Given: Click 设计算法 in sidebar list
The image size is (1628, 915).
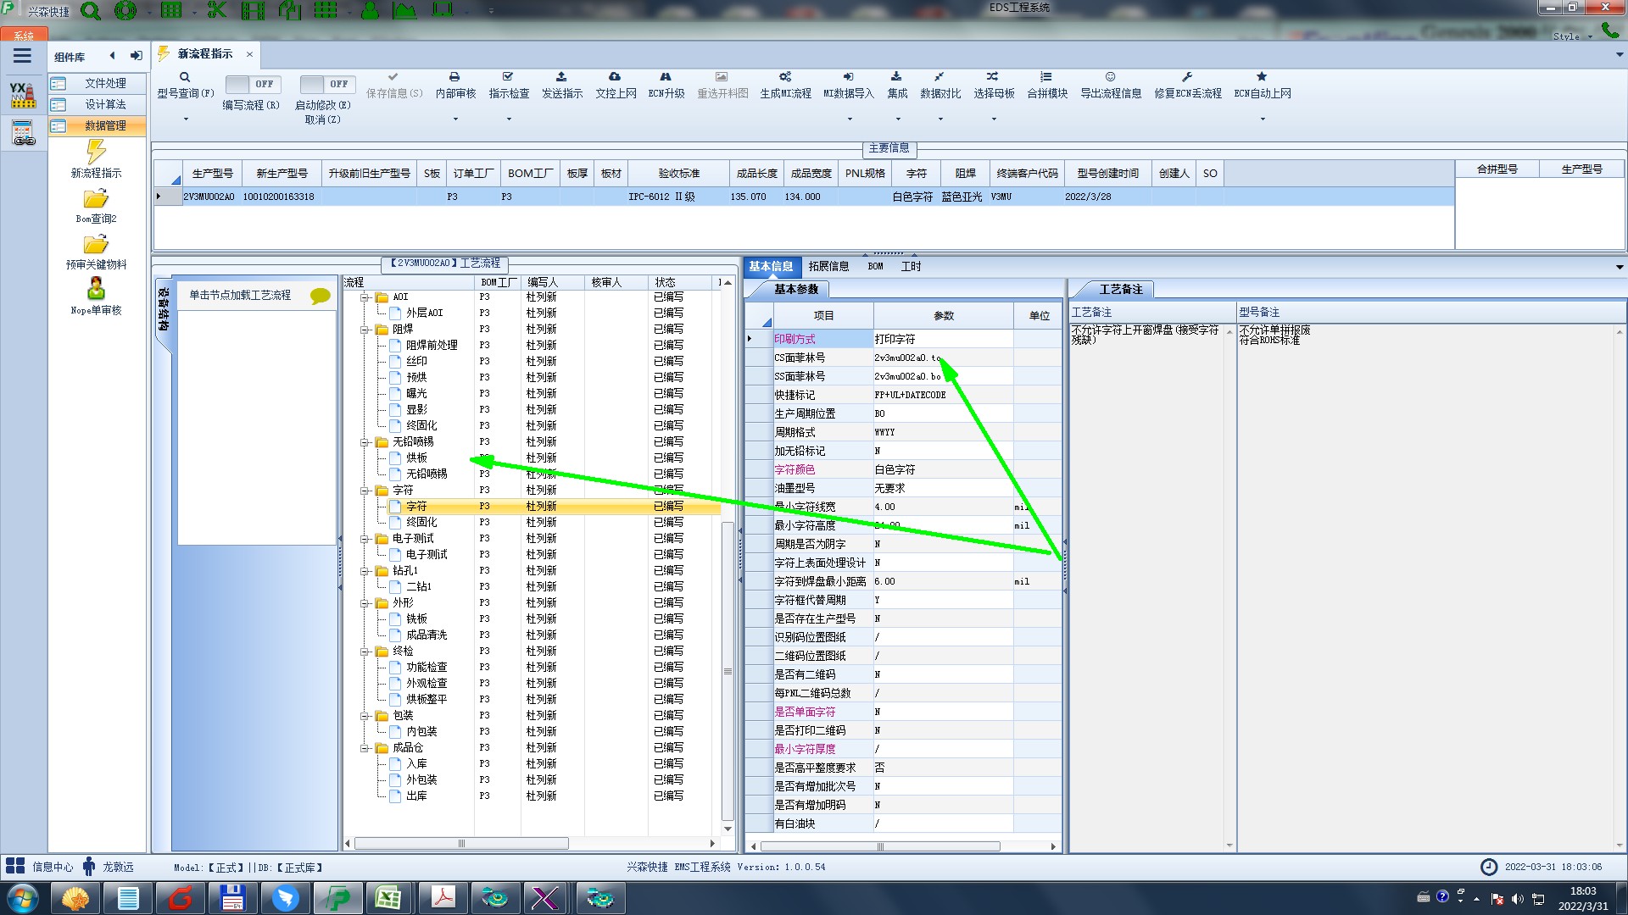Looking at the screenshot, I should [x=105, y=104].
